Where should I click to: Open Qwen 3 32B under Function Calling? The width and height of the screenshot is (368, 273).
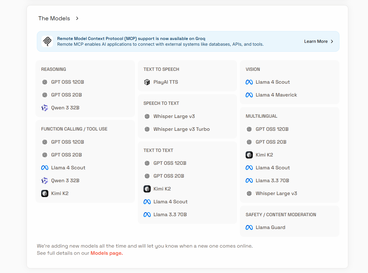click(65, 181)
